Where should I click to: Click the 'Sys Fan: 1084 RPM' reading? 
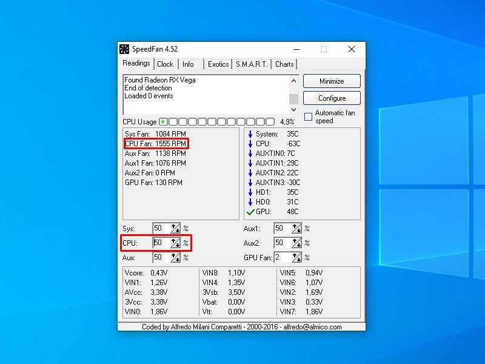click(x=155, y=134)
